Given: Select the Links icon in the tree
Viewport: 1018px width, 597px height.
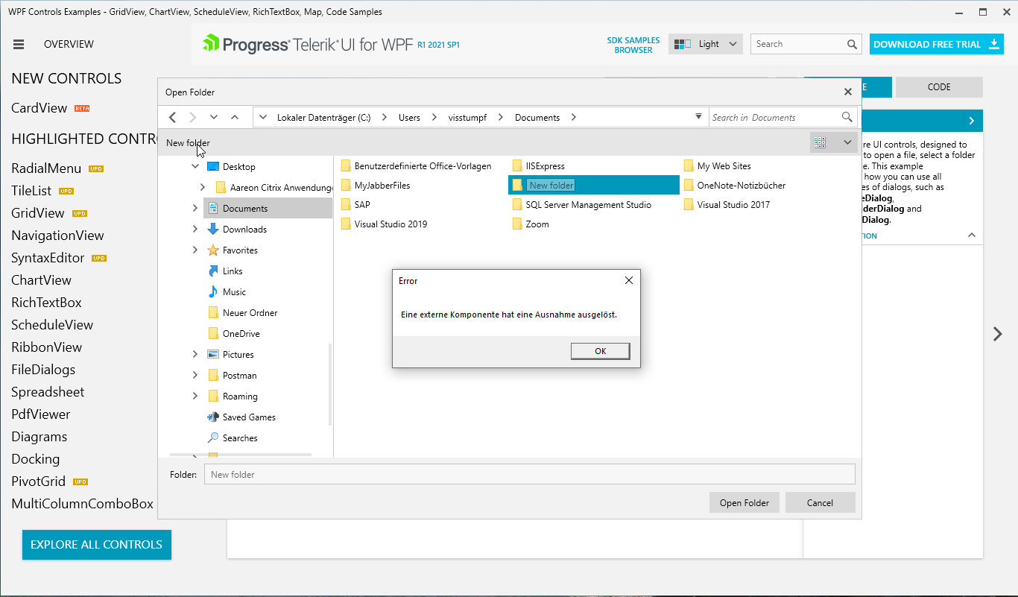Looking at the screenshot, I should pos(213,271).
